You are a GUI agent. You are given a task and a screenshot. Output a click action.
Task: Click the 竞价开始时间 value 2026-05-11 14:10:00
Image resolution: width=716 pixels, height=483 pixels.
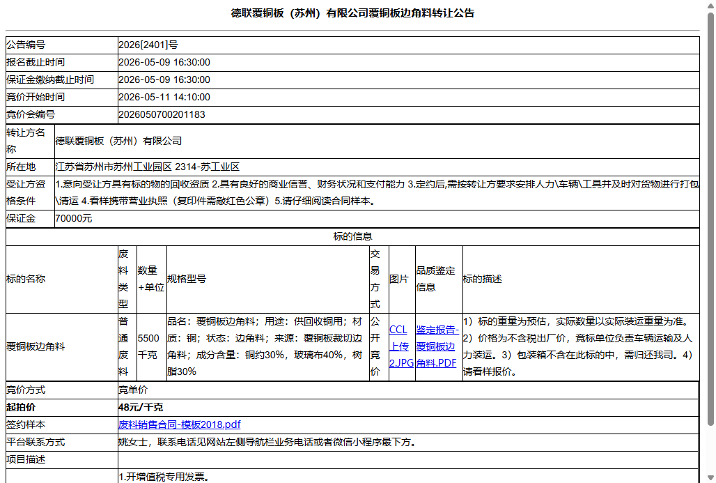164,97
